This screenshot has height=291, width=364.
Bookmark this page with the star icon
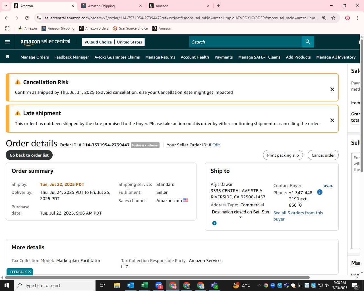[x=333, y=18]
